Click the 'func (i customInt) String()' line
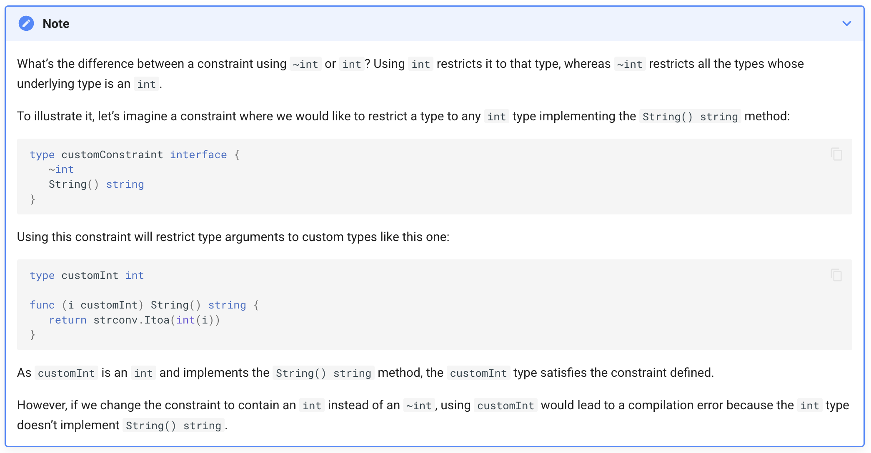The height and width of the screenshot is (453, 871). tap(144, 305)
